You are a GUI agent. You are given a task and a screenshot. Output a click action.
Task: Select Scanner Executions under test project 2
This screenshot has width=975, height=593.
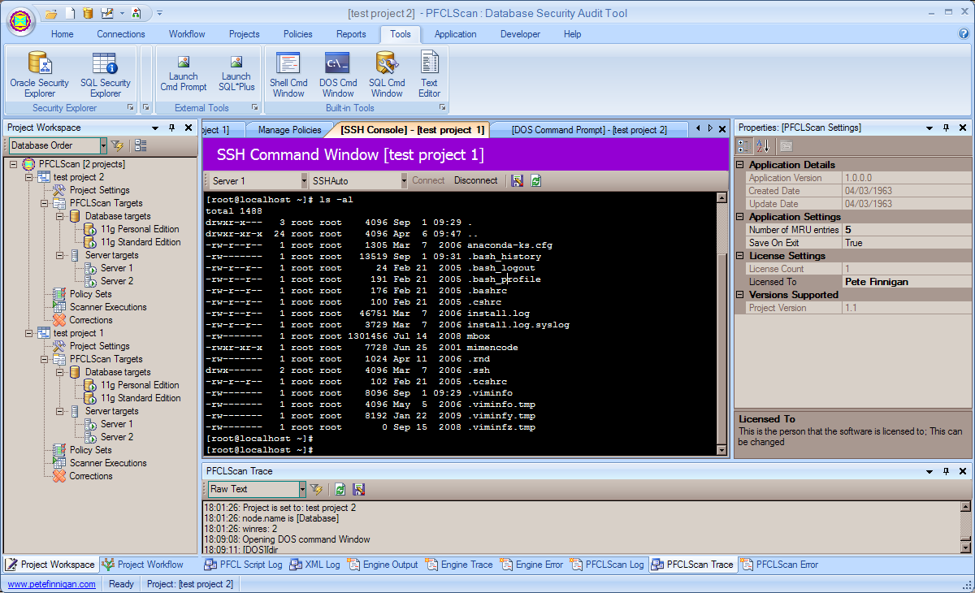[x=108, y=307]
